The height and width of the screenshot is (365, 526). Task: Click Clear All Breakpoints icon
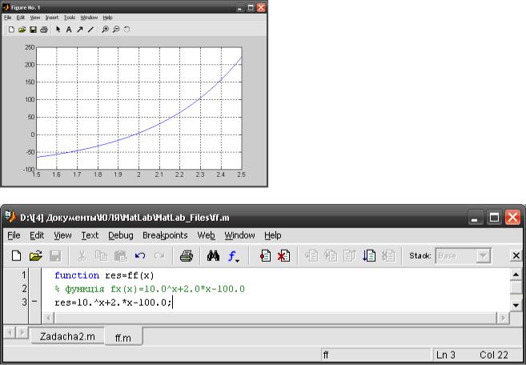pos(283,256)
